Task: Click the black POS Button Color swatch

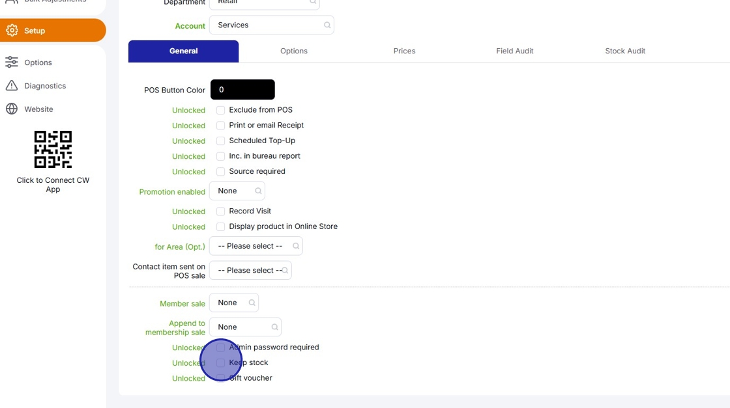Action: pyautogui.click(x=242, y=90)
